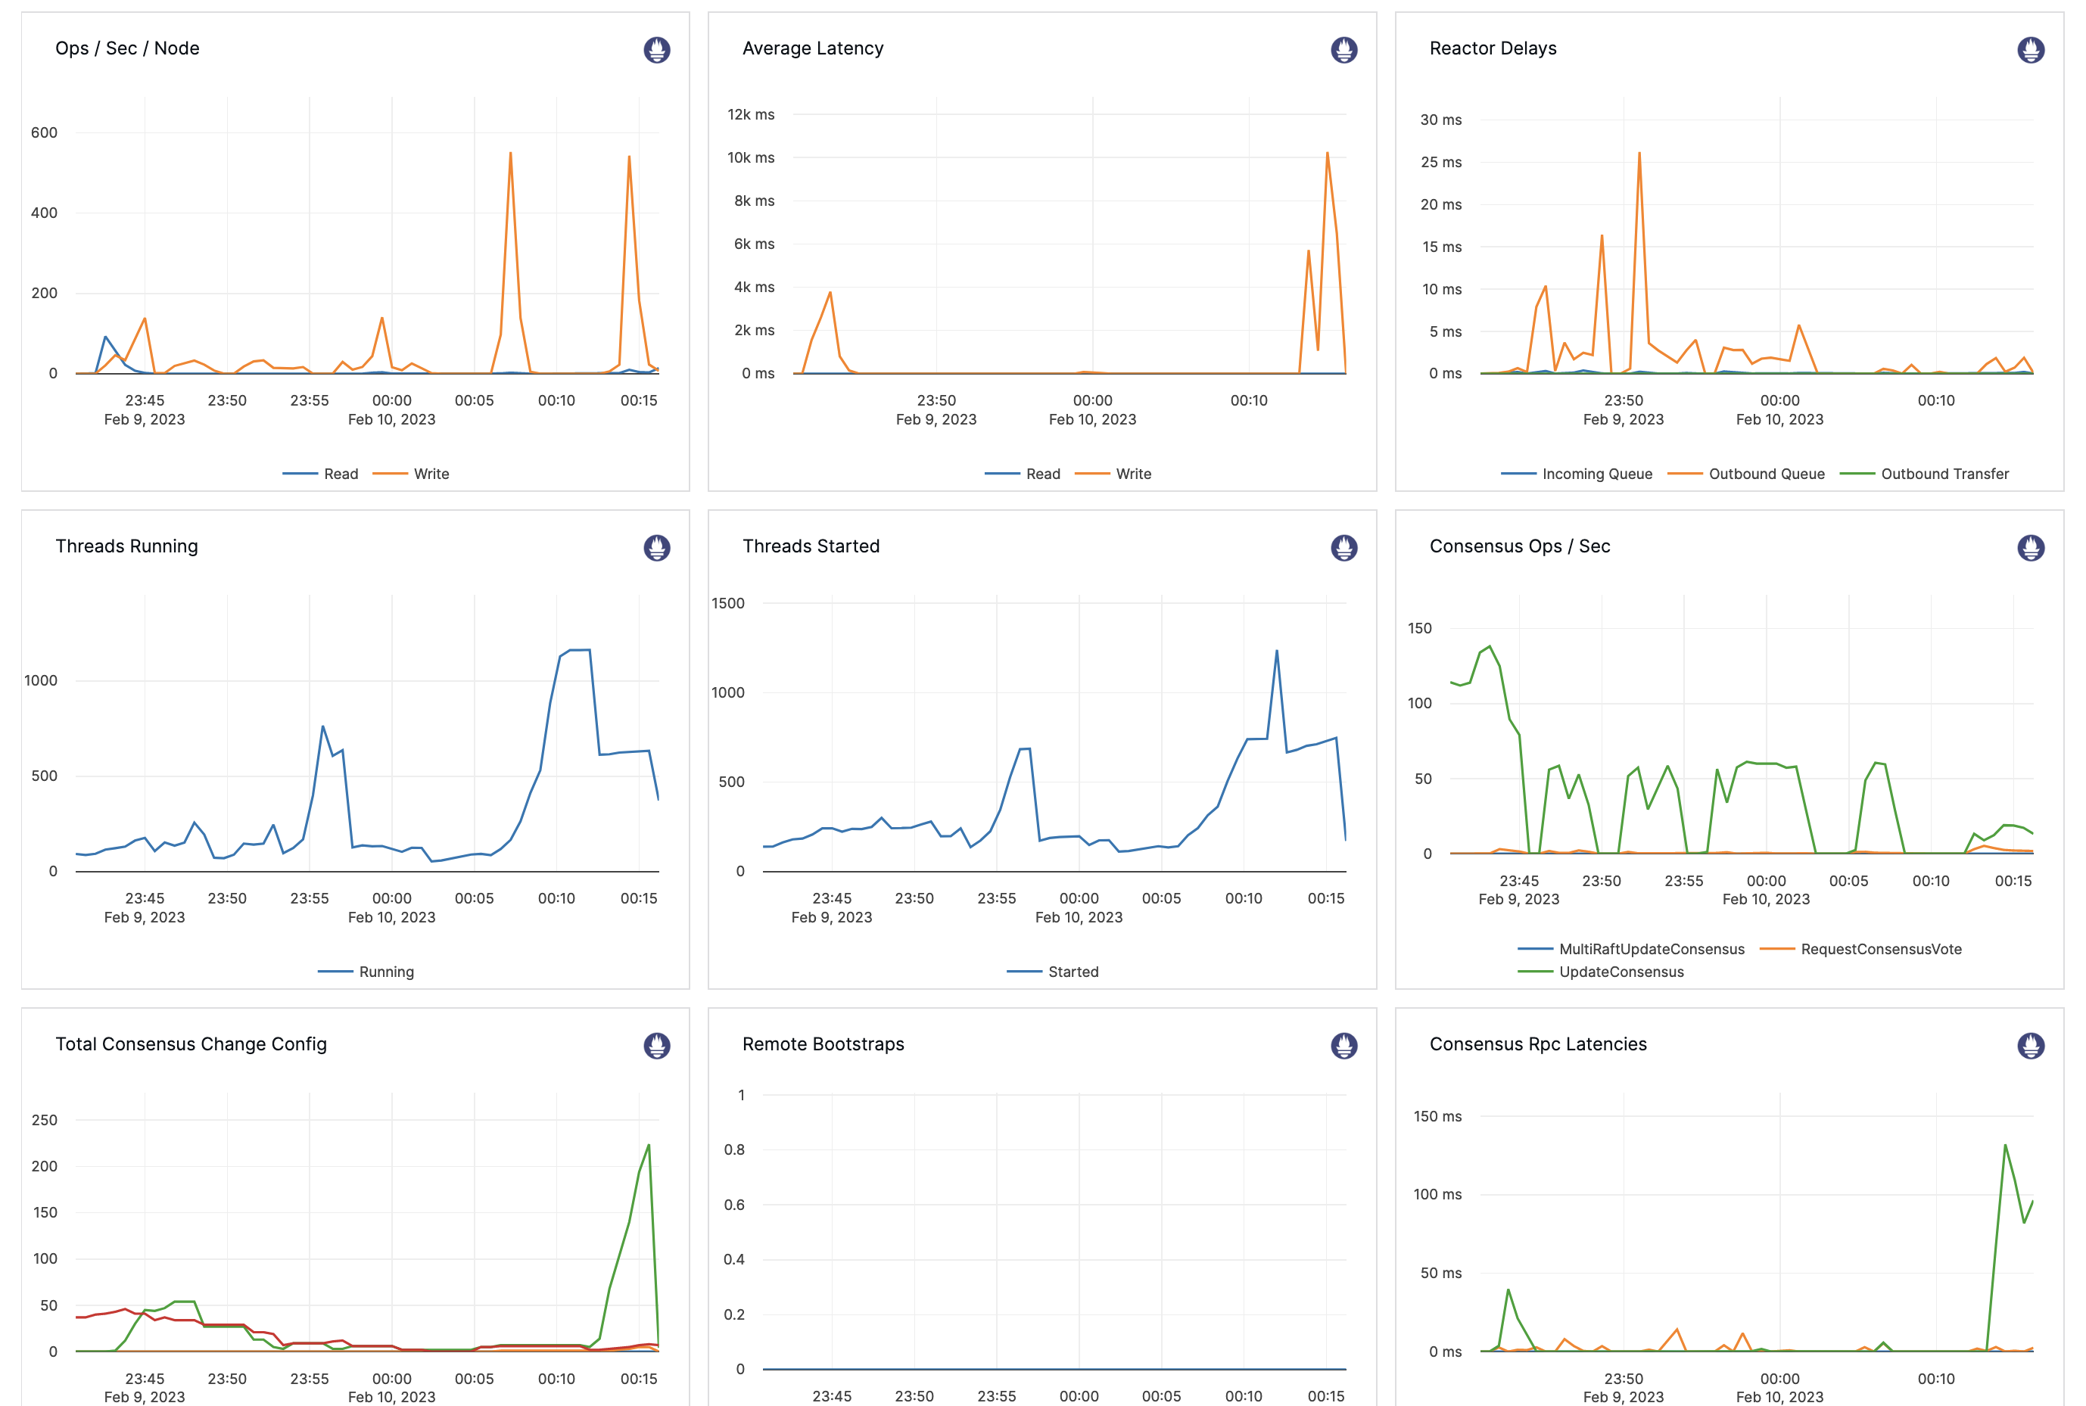2086x1406 pixels.
Task: Toggle UpdateConsensus legend entry
Action: pyautogui.click(x=1600, y=971)
